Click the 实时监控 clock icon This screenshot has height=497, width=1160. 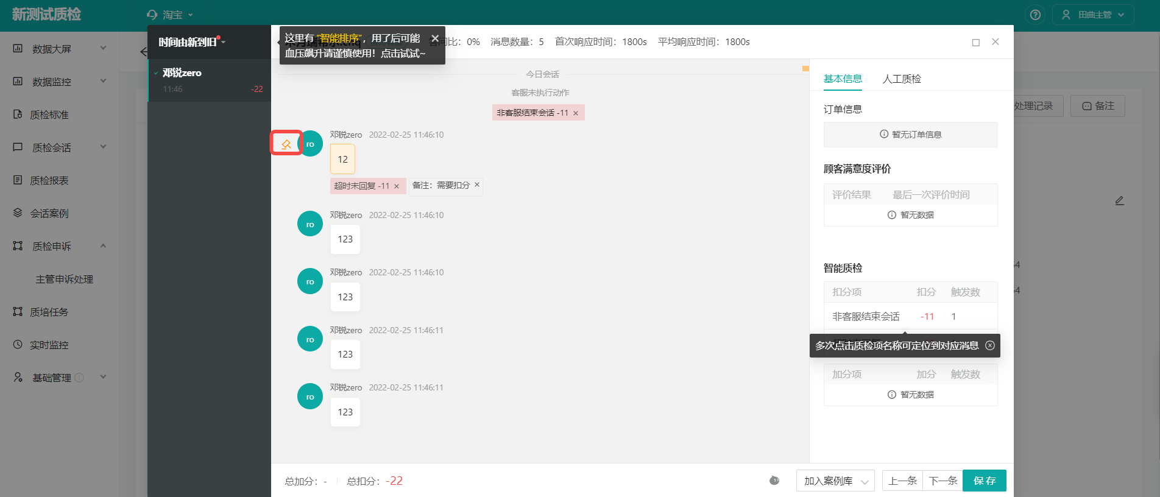click(x=18, y=344)
